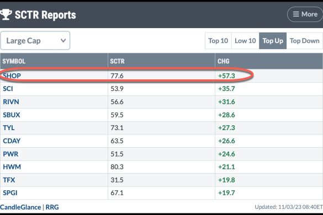Open the RRG link

52,207
